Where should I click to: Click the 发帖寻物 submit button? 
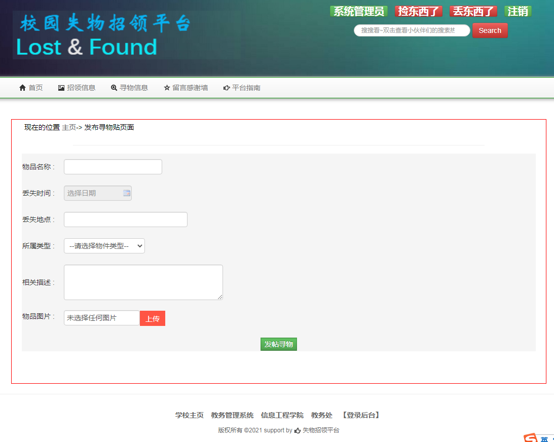tap(279, 344)
